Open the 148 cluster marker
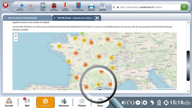Screen dimensions: 192x108 click(x=108, y=39)
